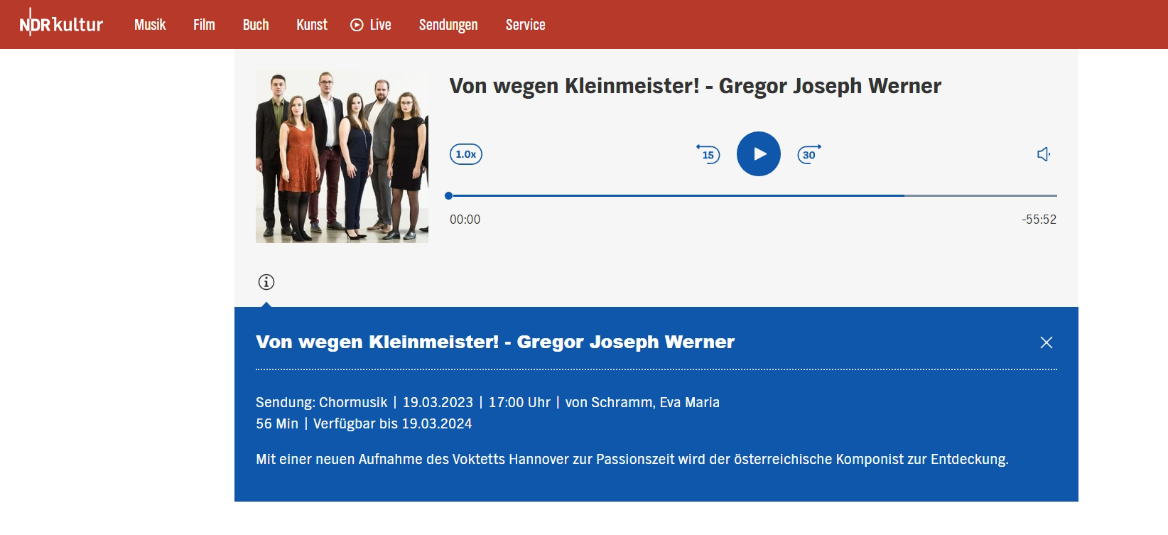Expand the Sendungen menu
Screen dimensions: 1168x535
coord(448,25)
